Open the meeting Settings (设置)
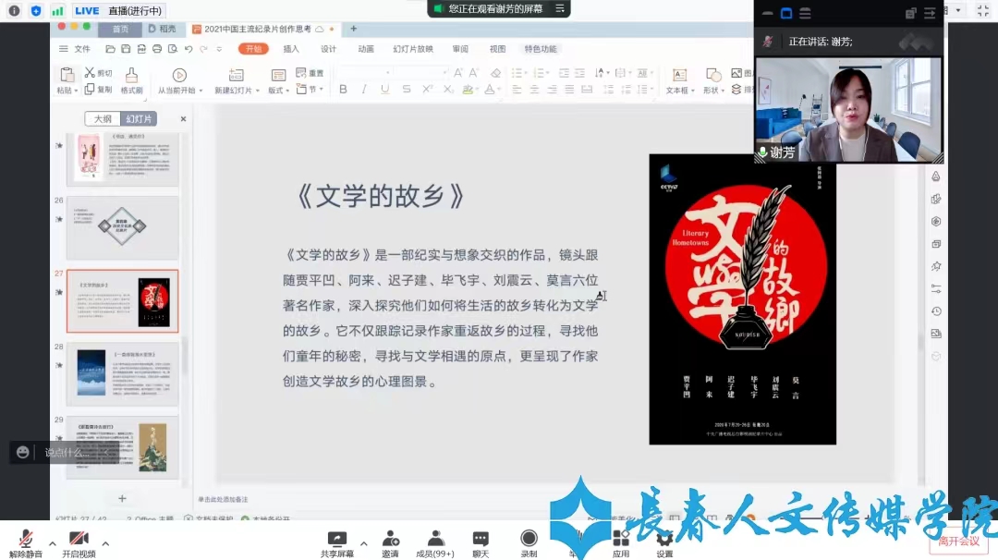 pyautogui.click(x=664, y=544)
